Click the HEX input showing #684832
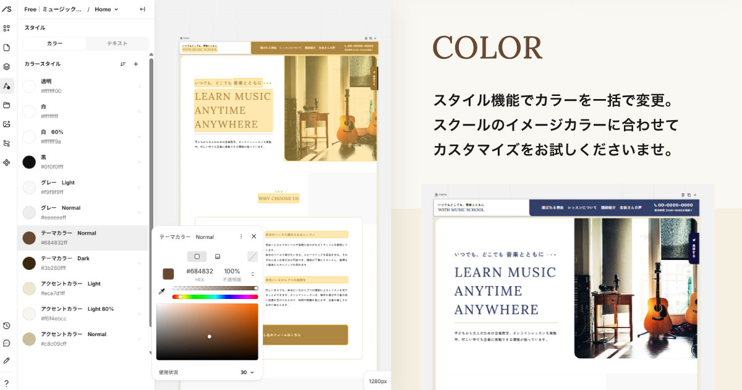 (200, 271)
